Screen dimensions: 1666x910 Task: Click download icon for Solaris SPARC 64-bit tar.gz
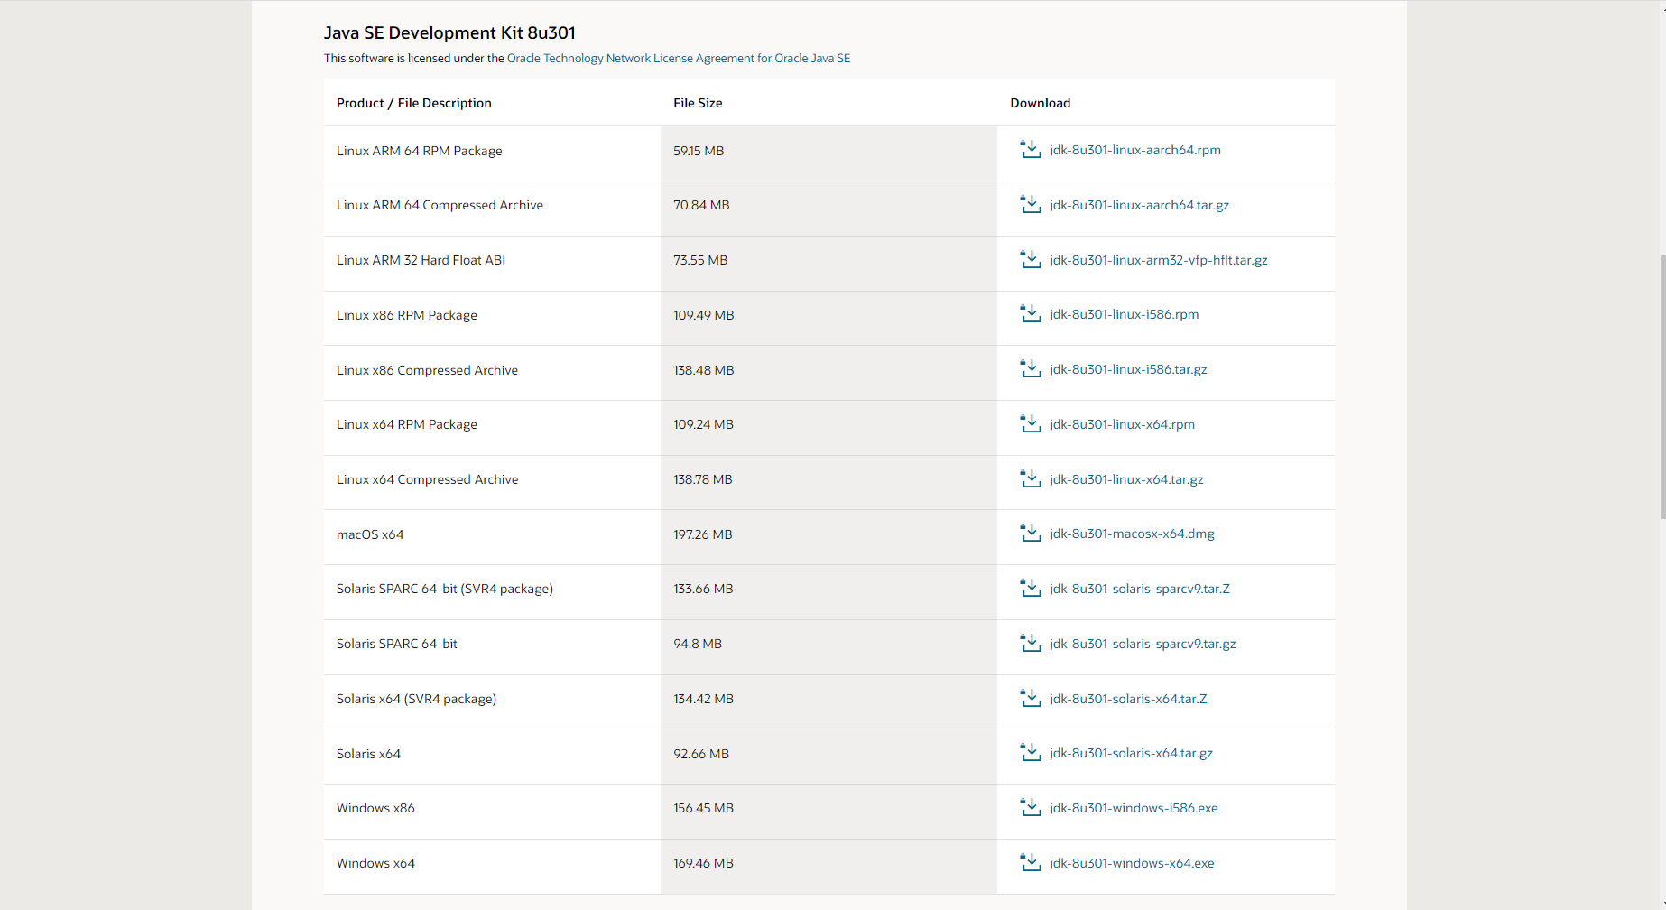point(1030,644)
